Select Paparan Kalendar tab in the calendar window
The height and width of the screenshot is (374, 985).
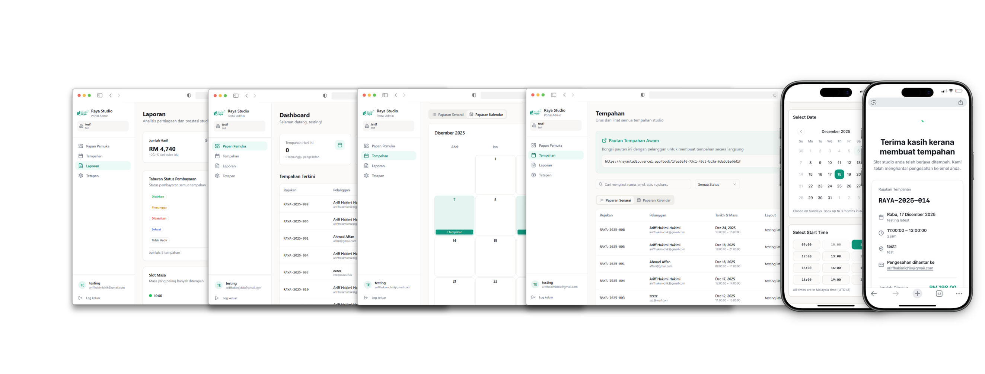tap(487, 114)
